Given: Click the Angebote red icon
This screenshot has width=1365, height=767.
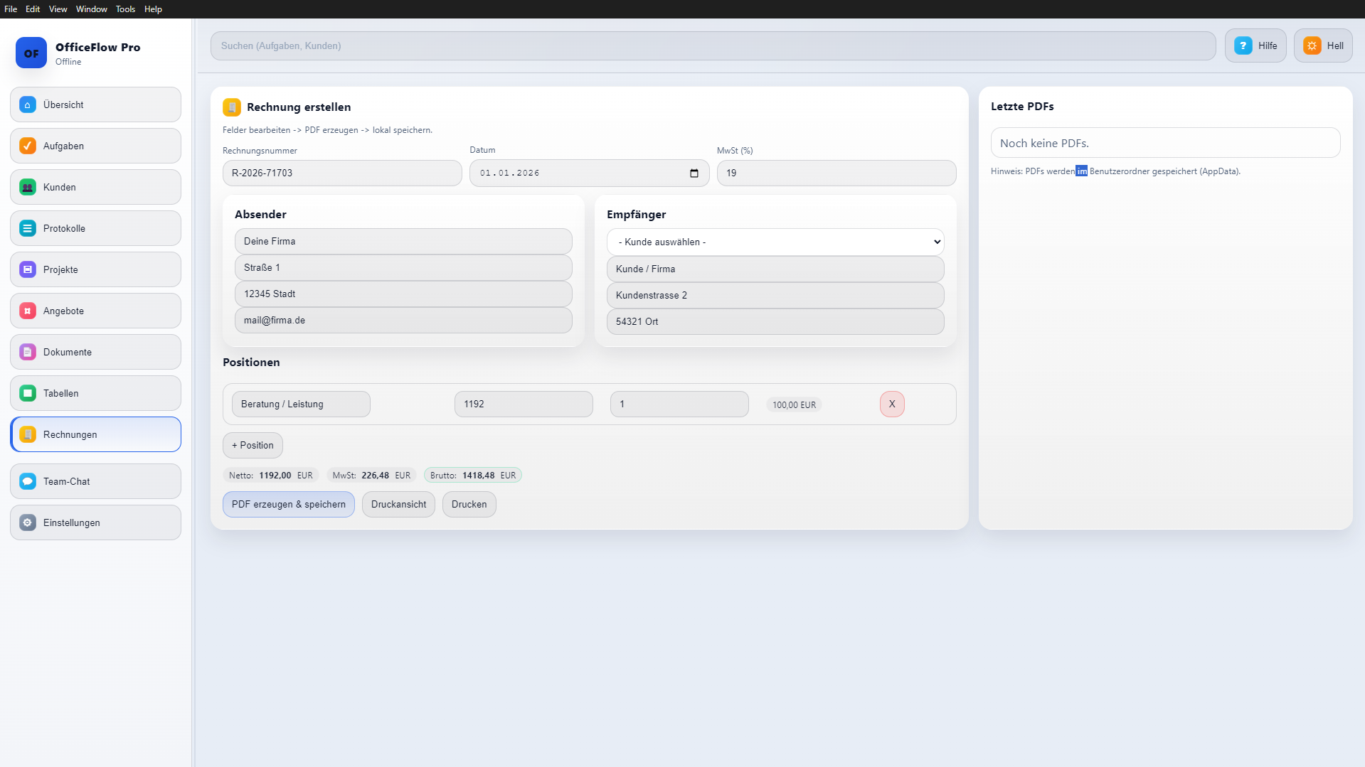Looking at the screenshot, I should click(x=28, y=311).
